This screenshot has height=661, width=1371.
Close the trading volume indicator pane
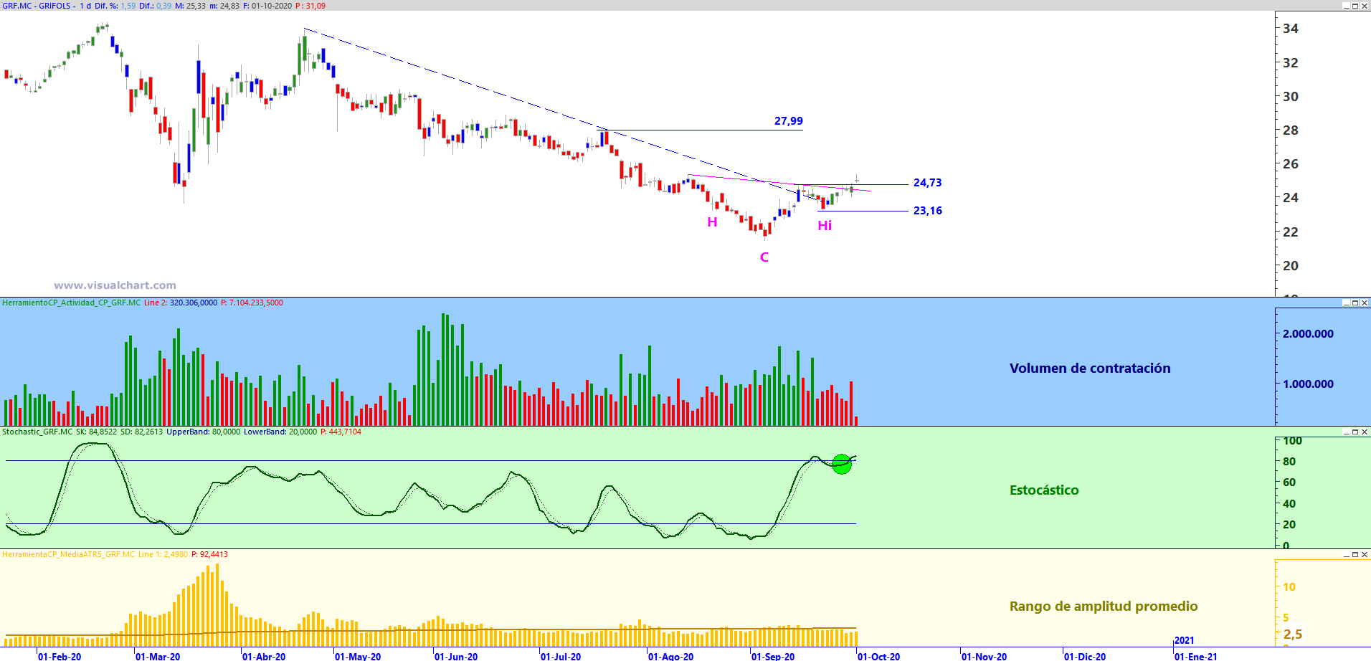click(1365, 303)
